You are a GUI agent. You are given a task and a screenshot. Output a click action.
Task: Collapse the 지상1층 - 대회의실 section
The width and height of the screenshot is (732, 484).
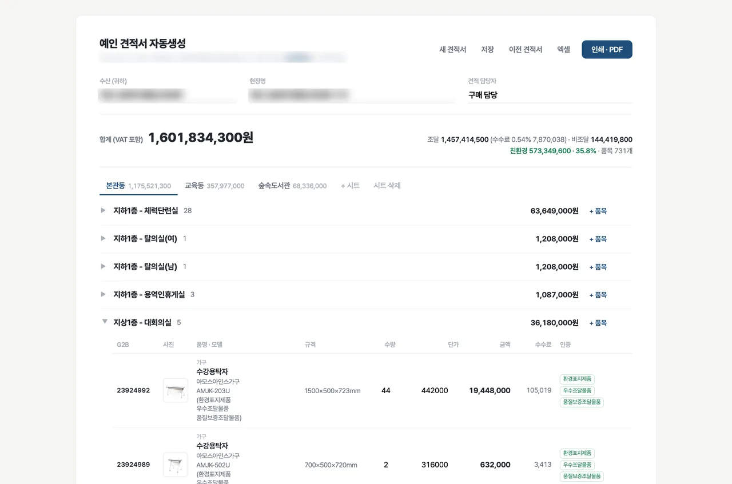(x=105, y=322)
